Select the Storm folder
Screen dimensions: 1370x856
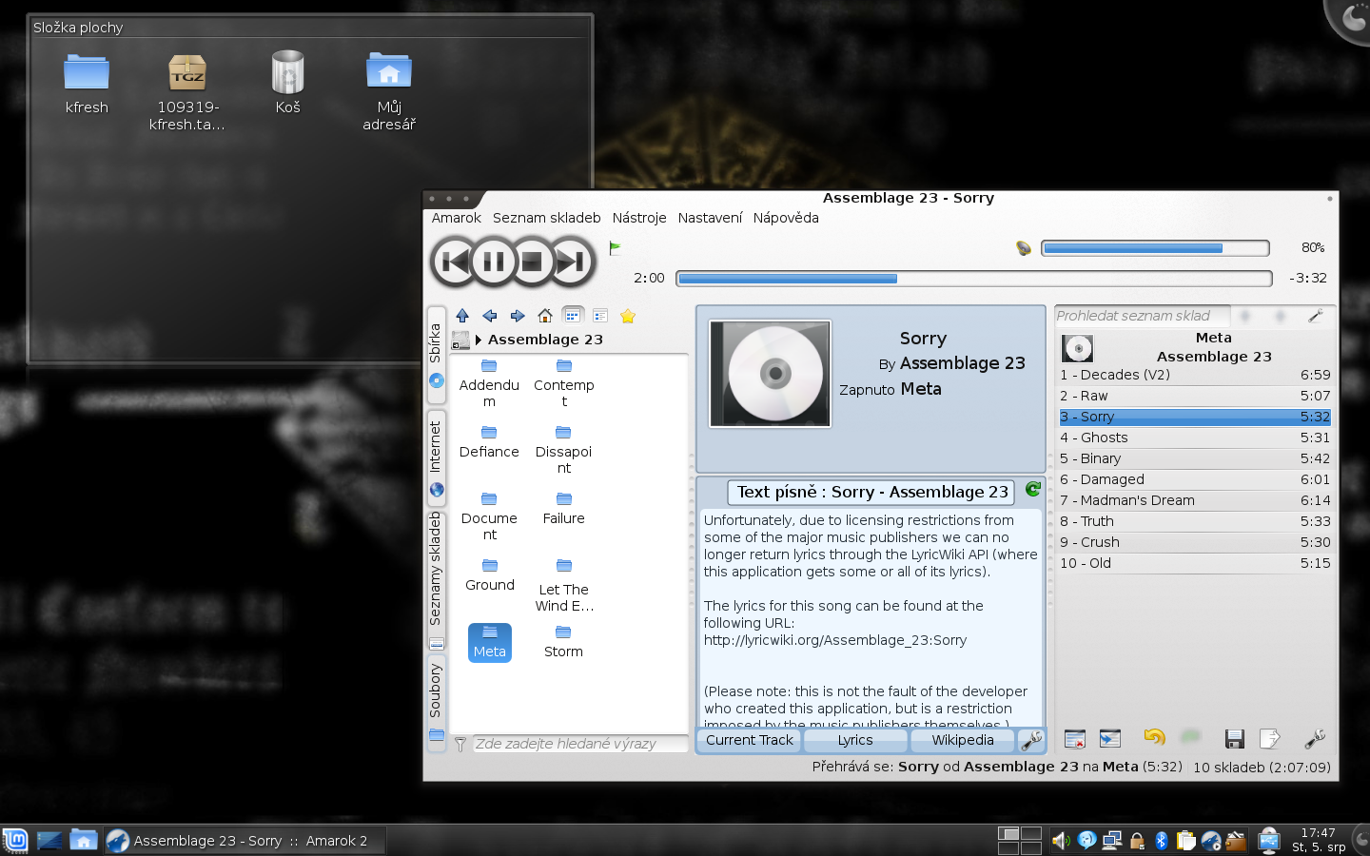coord(563,642)
